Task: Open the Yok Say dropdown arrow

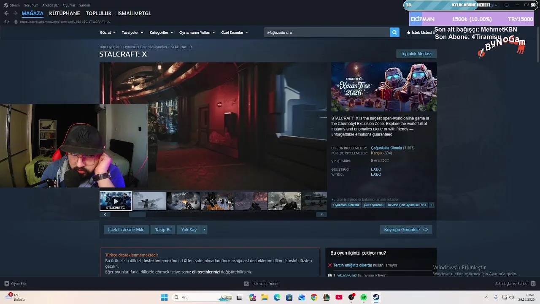Action: point(204,230)
